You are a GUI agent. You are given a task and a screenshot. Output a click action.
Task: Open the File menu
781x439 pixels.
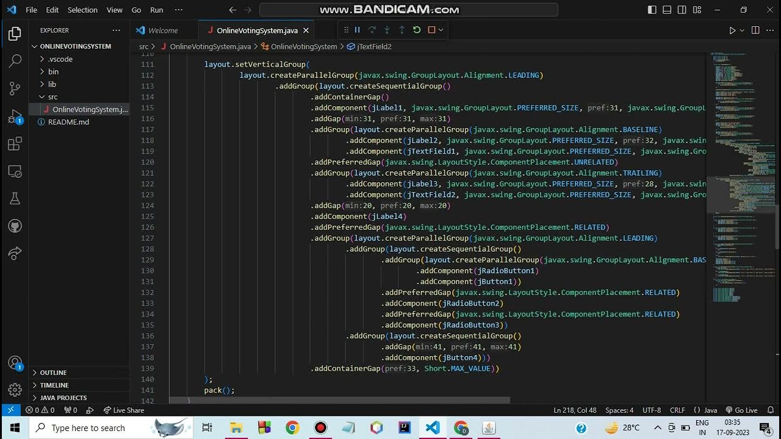pos(32,10)
